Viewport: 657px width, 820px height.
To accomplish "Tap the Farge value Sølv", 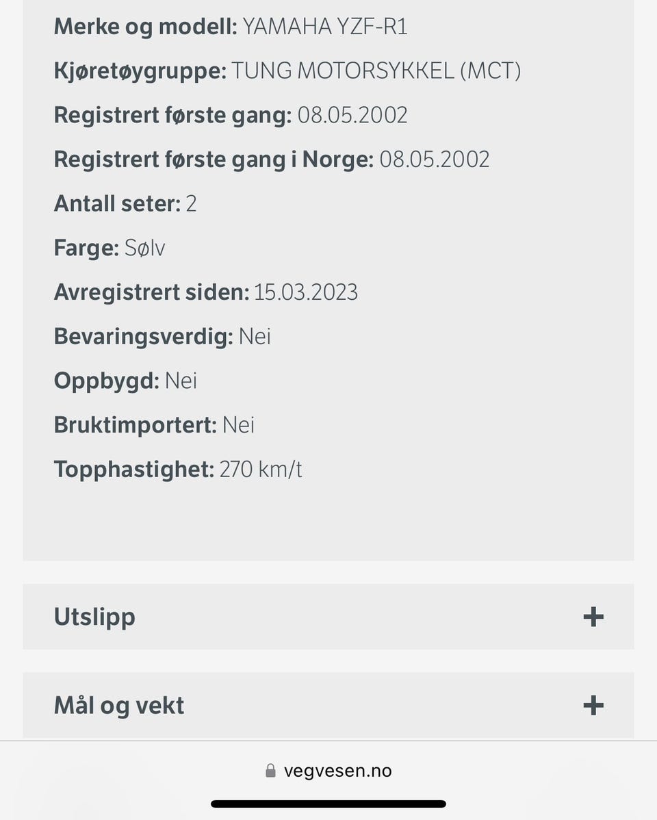I will (x=145, y=248).
